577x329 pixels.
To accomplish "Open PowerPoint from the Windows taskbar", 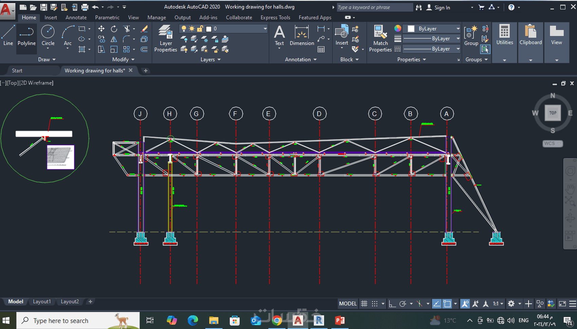I will point(339,321).
